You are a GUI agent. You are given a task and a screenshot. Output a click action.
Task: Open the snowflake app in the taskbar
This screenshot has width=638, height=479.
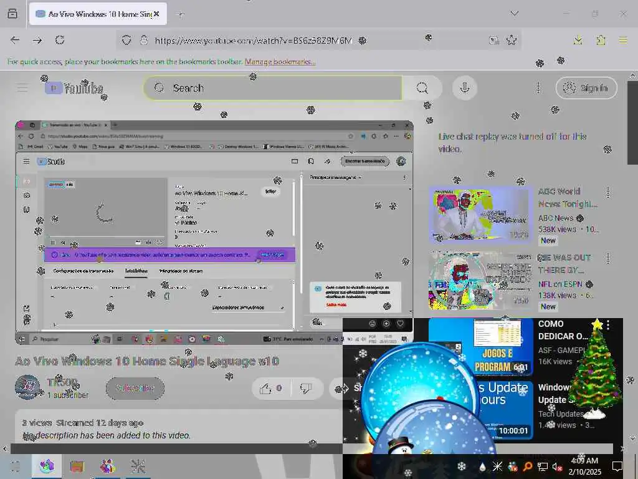click(138, 466)
